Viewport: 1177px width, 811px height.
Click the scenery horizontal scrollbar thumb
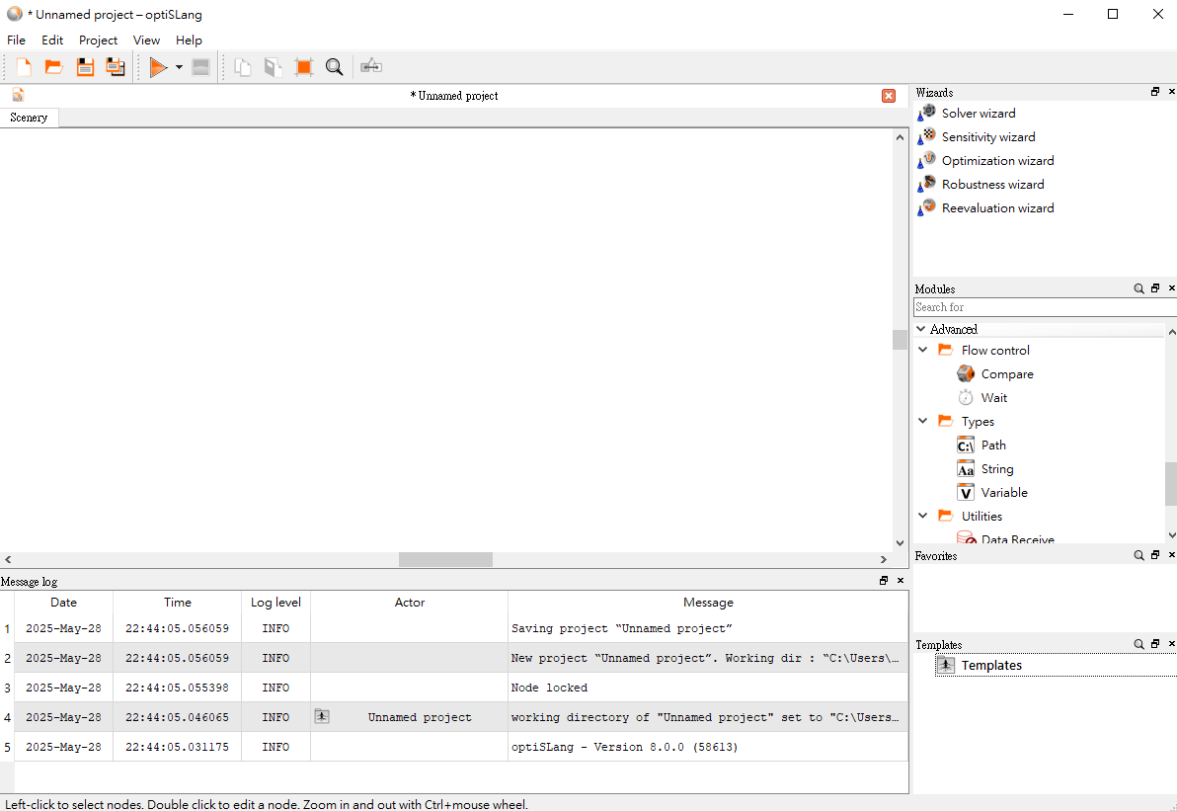[x=445, y=559]
